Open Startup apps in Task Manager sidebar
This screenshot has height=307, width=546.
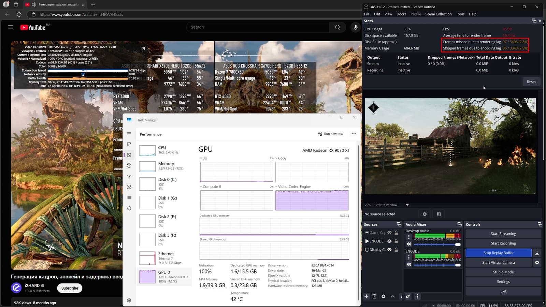(129, 176)
